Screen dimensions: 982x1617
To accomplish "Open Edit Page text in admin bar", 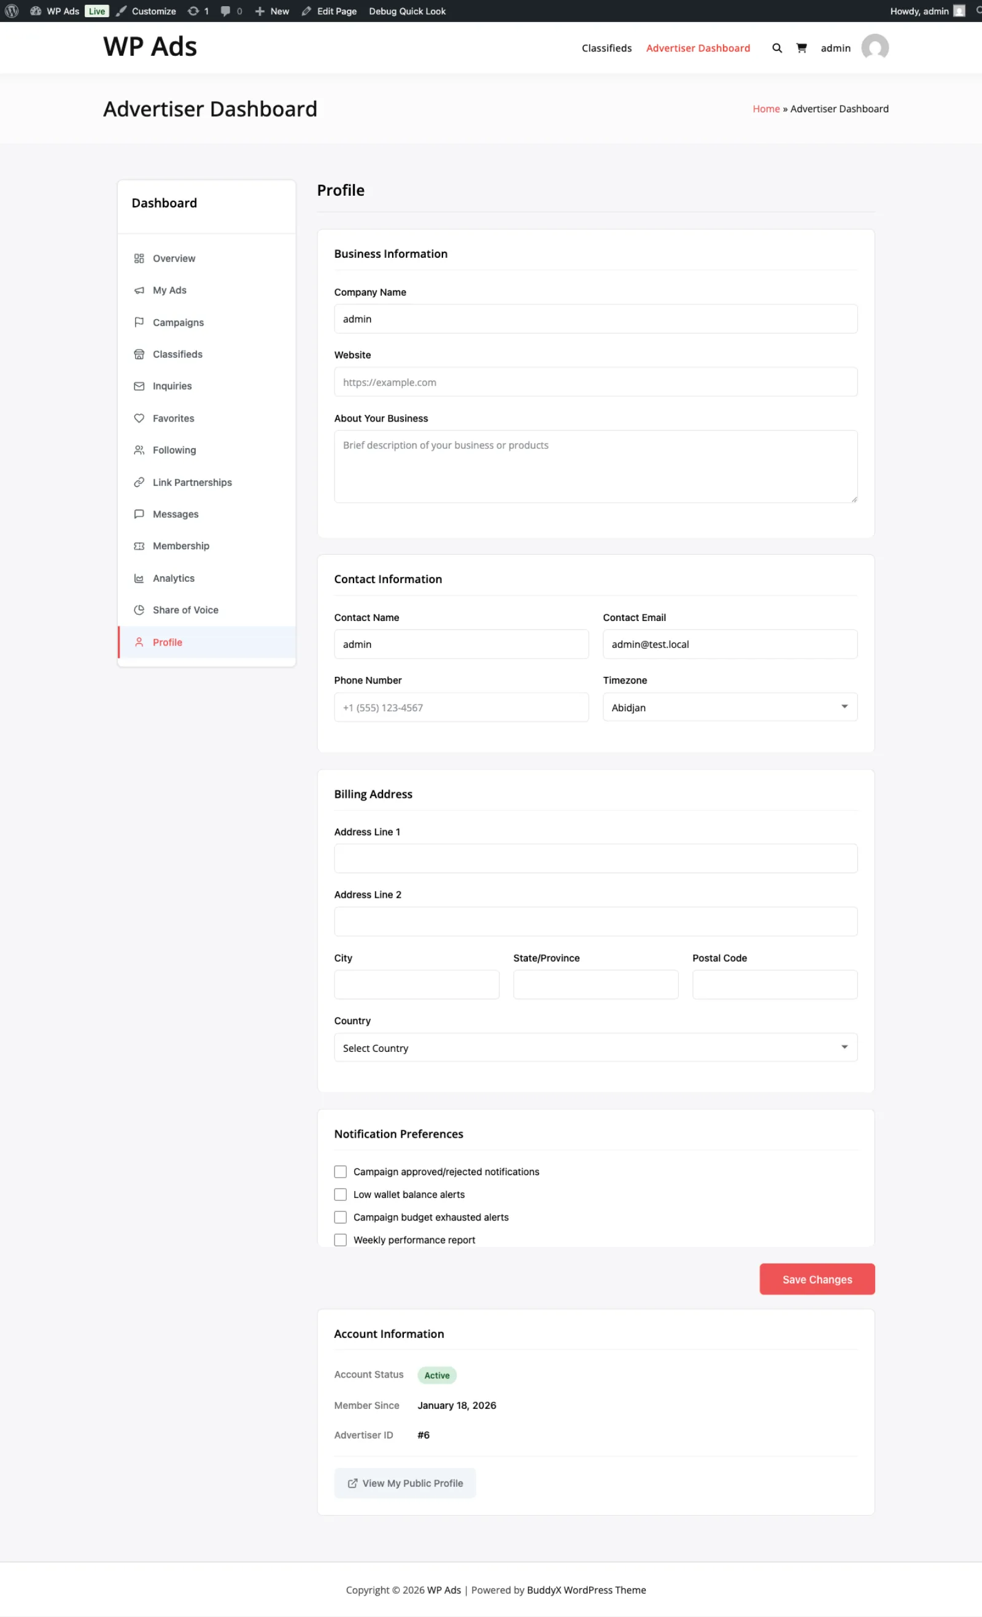I will [337, 11].
